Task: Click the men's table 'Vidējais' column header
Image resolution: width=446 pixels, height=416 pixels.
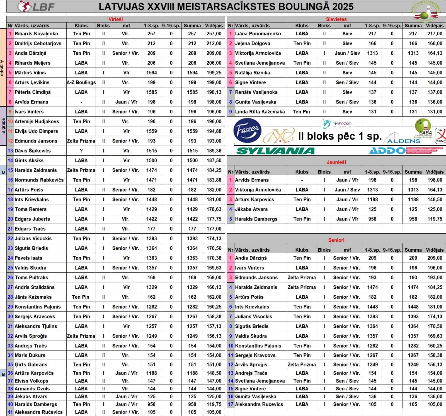Action: point(214,26)
